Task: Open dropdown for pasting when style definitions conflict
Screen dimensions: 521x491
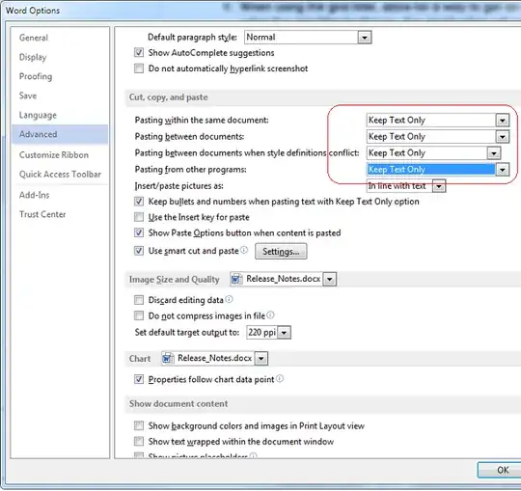Action: 494,153
